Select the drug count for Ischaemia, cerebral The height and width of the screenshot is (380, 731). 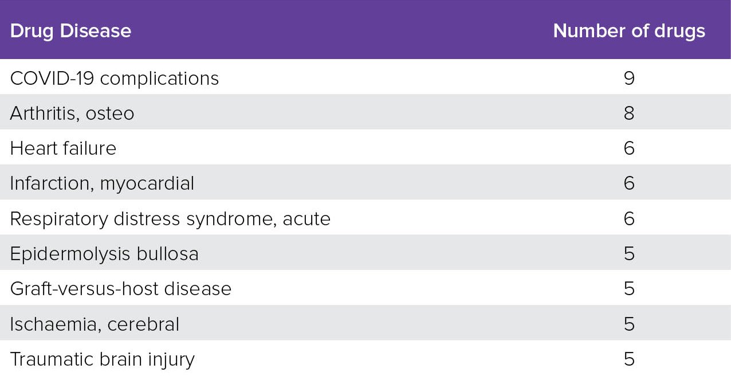pos(629,324)
